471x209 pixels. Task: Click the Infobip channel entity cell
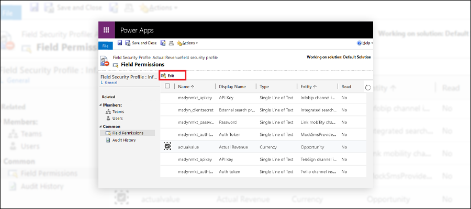[318, 98]
